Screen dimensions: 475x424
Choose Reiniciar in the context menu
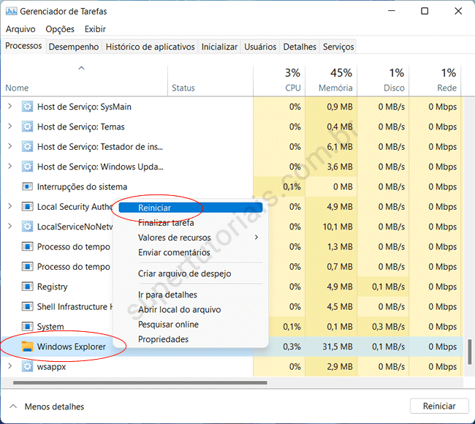[x=154, y=208]
